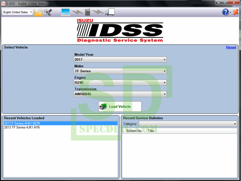241x181 pixels.
Task: Click the G-IDSS icon in title bar
Action: click(3, 2)
